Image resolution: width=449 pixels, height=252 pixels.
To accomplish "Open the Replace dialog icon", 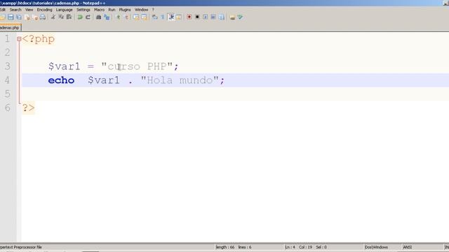I will [x=107, y=17].
